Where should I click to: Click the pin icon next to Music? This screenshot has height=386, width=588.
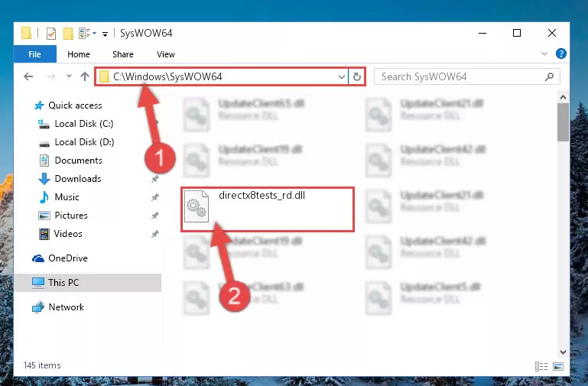point(155,197)
